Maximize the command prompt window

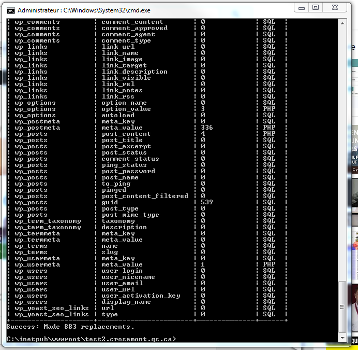(316, 7)
